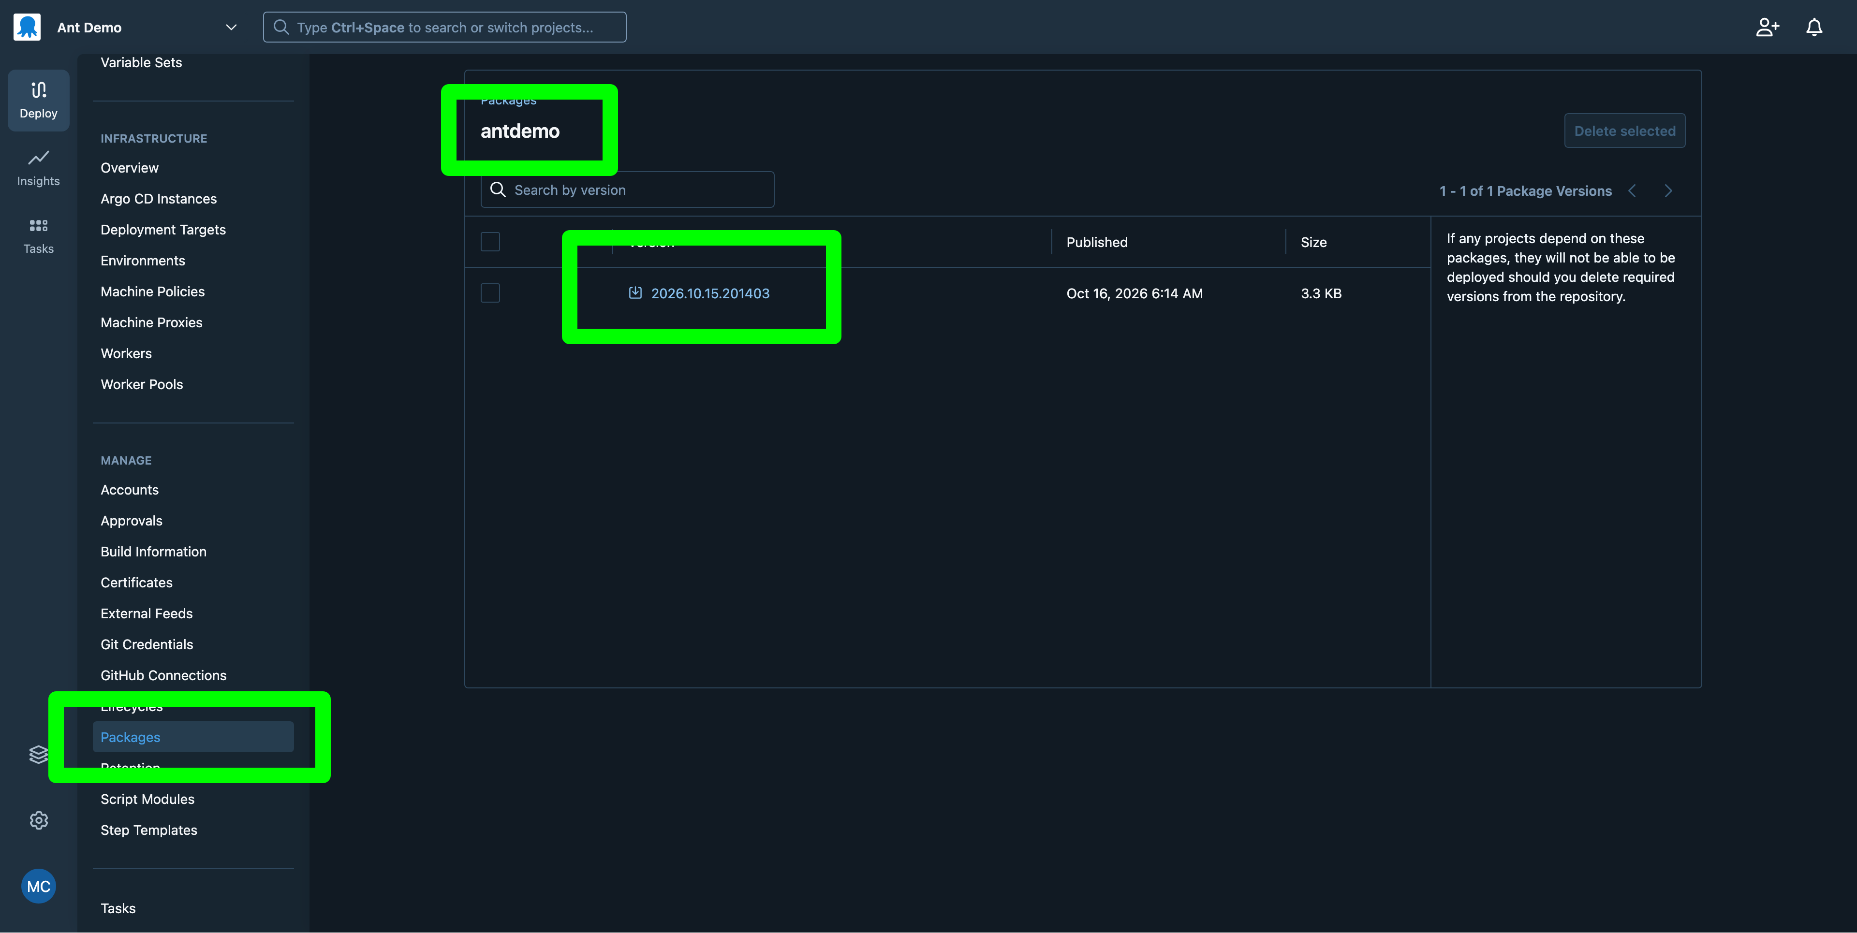
Task: Expand the Ant Demo space dropdown
Action: [x=231, y=28]
